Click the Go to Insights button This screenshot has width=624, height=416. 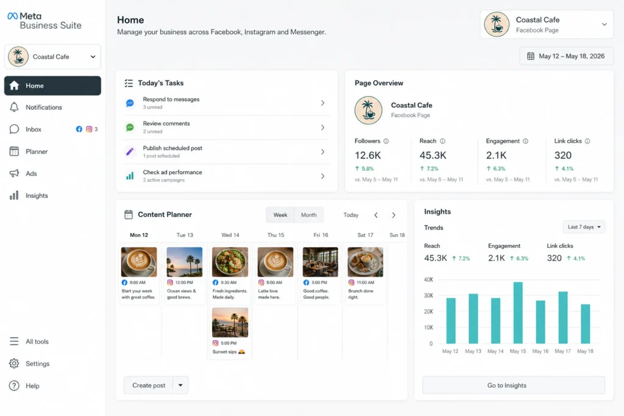(x=514, y=385)
